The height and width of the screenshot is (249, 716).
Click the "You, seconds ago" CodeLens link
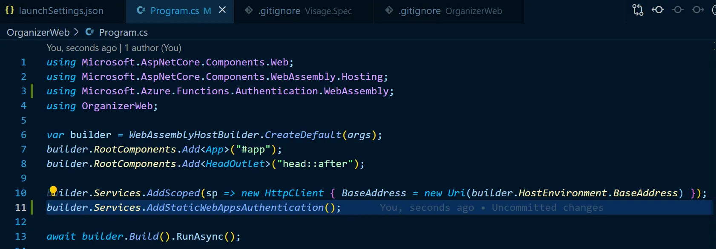(82, 48)
